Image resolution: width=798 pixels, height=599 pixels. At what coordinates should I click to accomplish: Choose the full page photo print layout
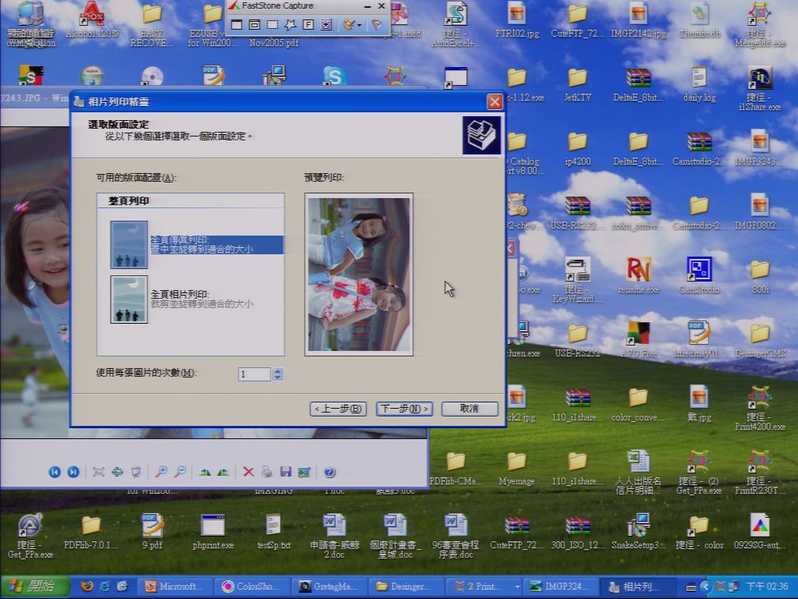[196, 299]
